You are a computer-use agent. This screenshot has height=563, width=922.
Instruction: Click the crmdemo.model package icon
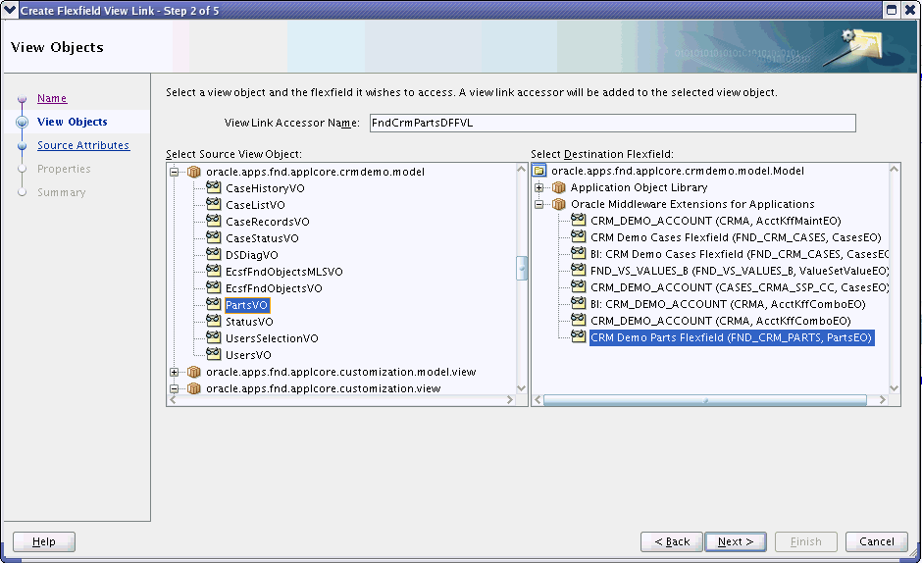pos(194,172)
